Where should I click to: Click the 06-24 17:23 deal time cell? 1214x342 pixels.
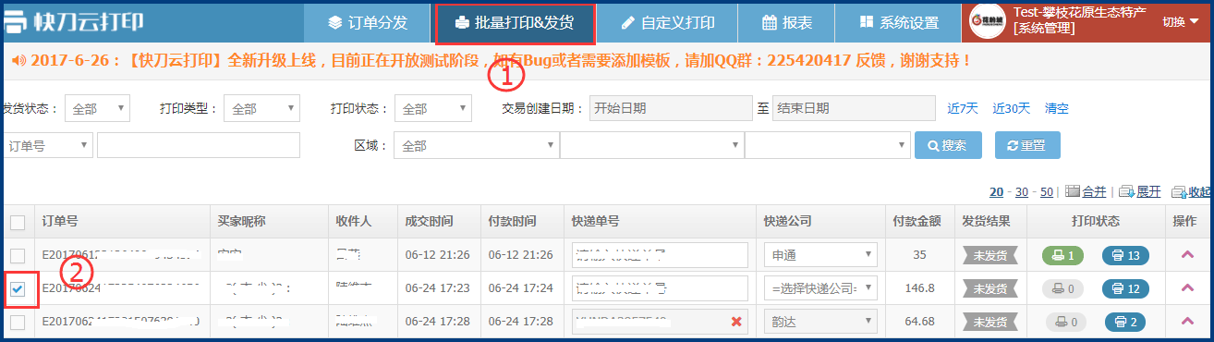pos(438,288)
